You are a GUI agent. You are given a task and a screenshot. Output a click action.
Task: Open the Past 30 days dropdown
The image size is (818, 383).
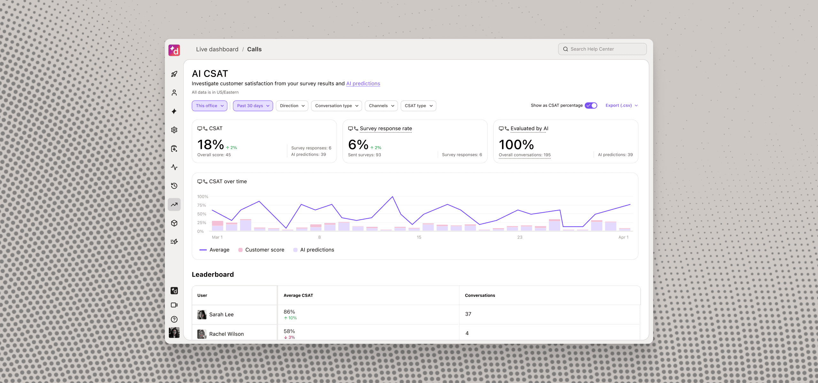(x=253, y=106)
